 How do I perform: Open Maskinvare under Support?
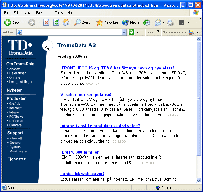tap(18, 151)
